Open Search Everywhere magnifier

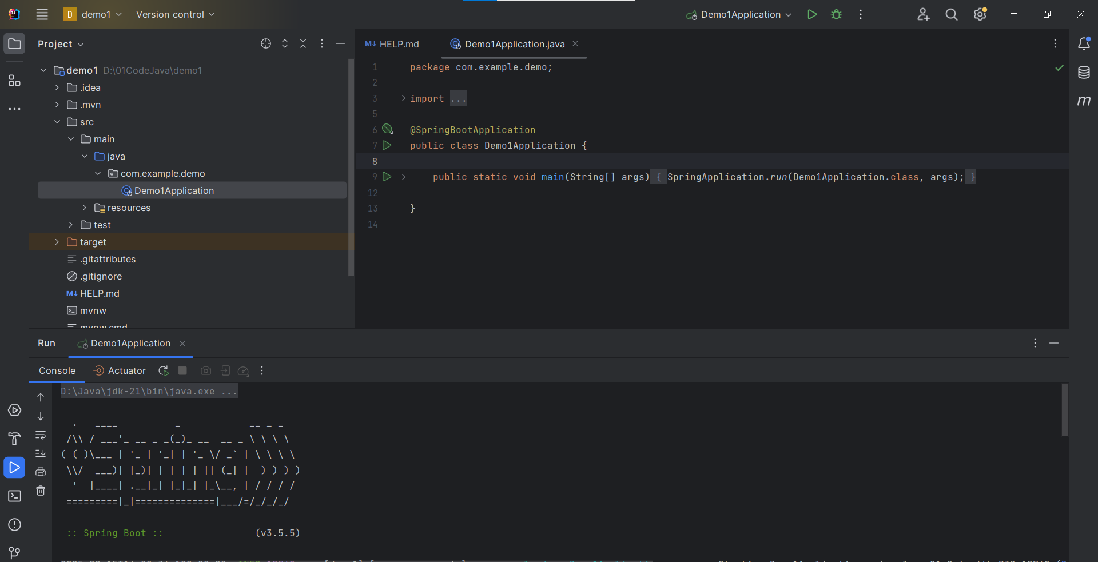tap(952, 14)
